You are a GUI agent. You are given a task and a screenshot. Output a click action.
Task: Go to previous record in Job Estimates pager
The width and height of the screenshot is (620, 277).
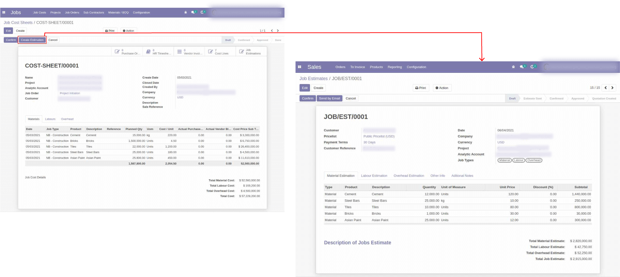(x=605, y=88)
